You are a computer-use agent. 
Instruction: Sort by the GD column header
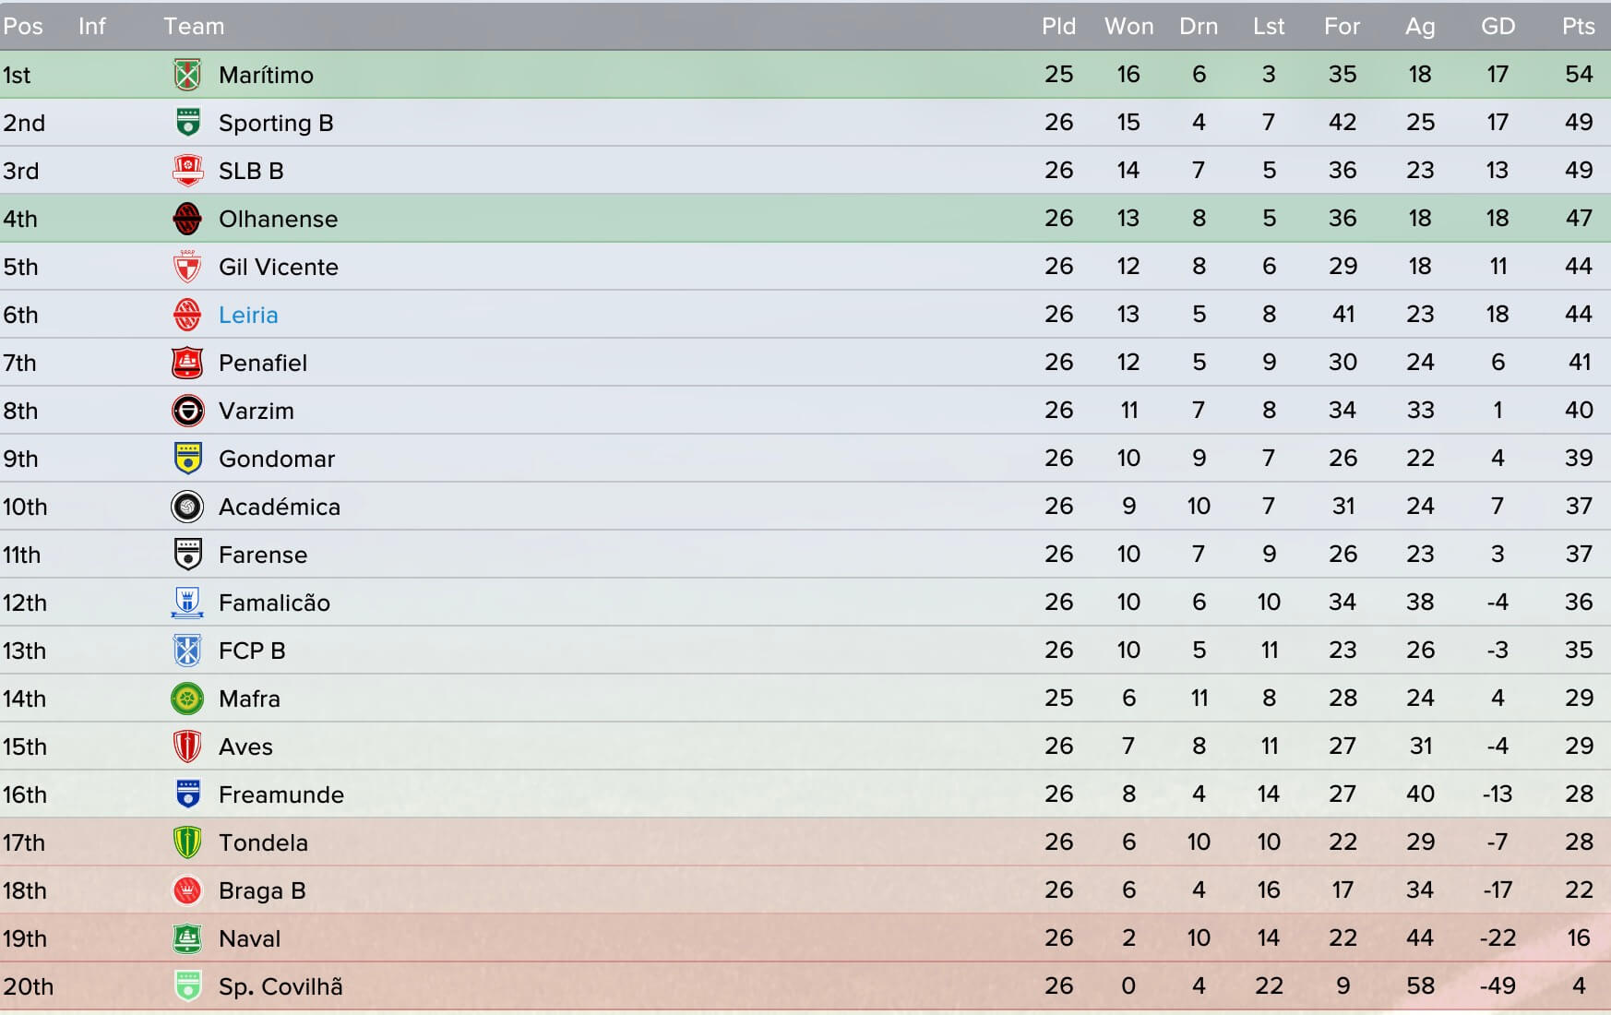[x=1498, y=26]
